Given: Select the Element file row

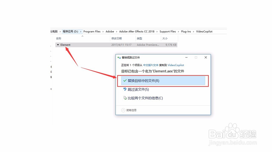Looking at the screenshot, I should pyautogui.click(x=116, y=45).
